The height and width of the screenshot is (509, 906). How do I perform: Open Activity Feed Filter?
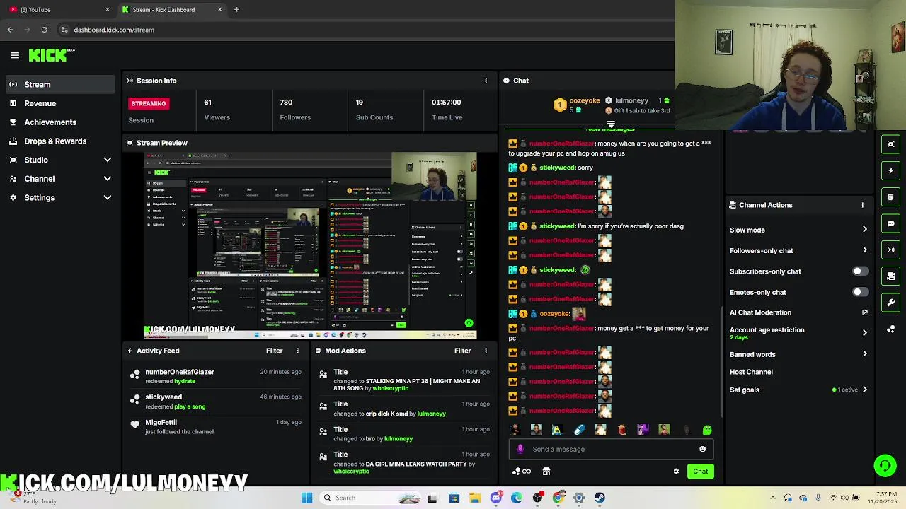[x=274, y=351]
